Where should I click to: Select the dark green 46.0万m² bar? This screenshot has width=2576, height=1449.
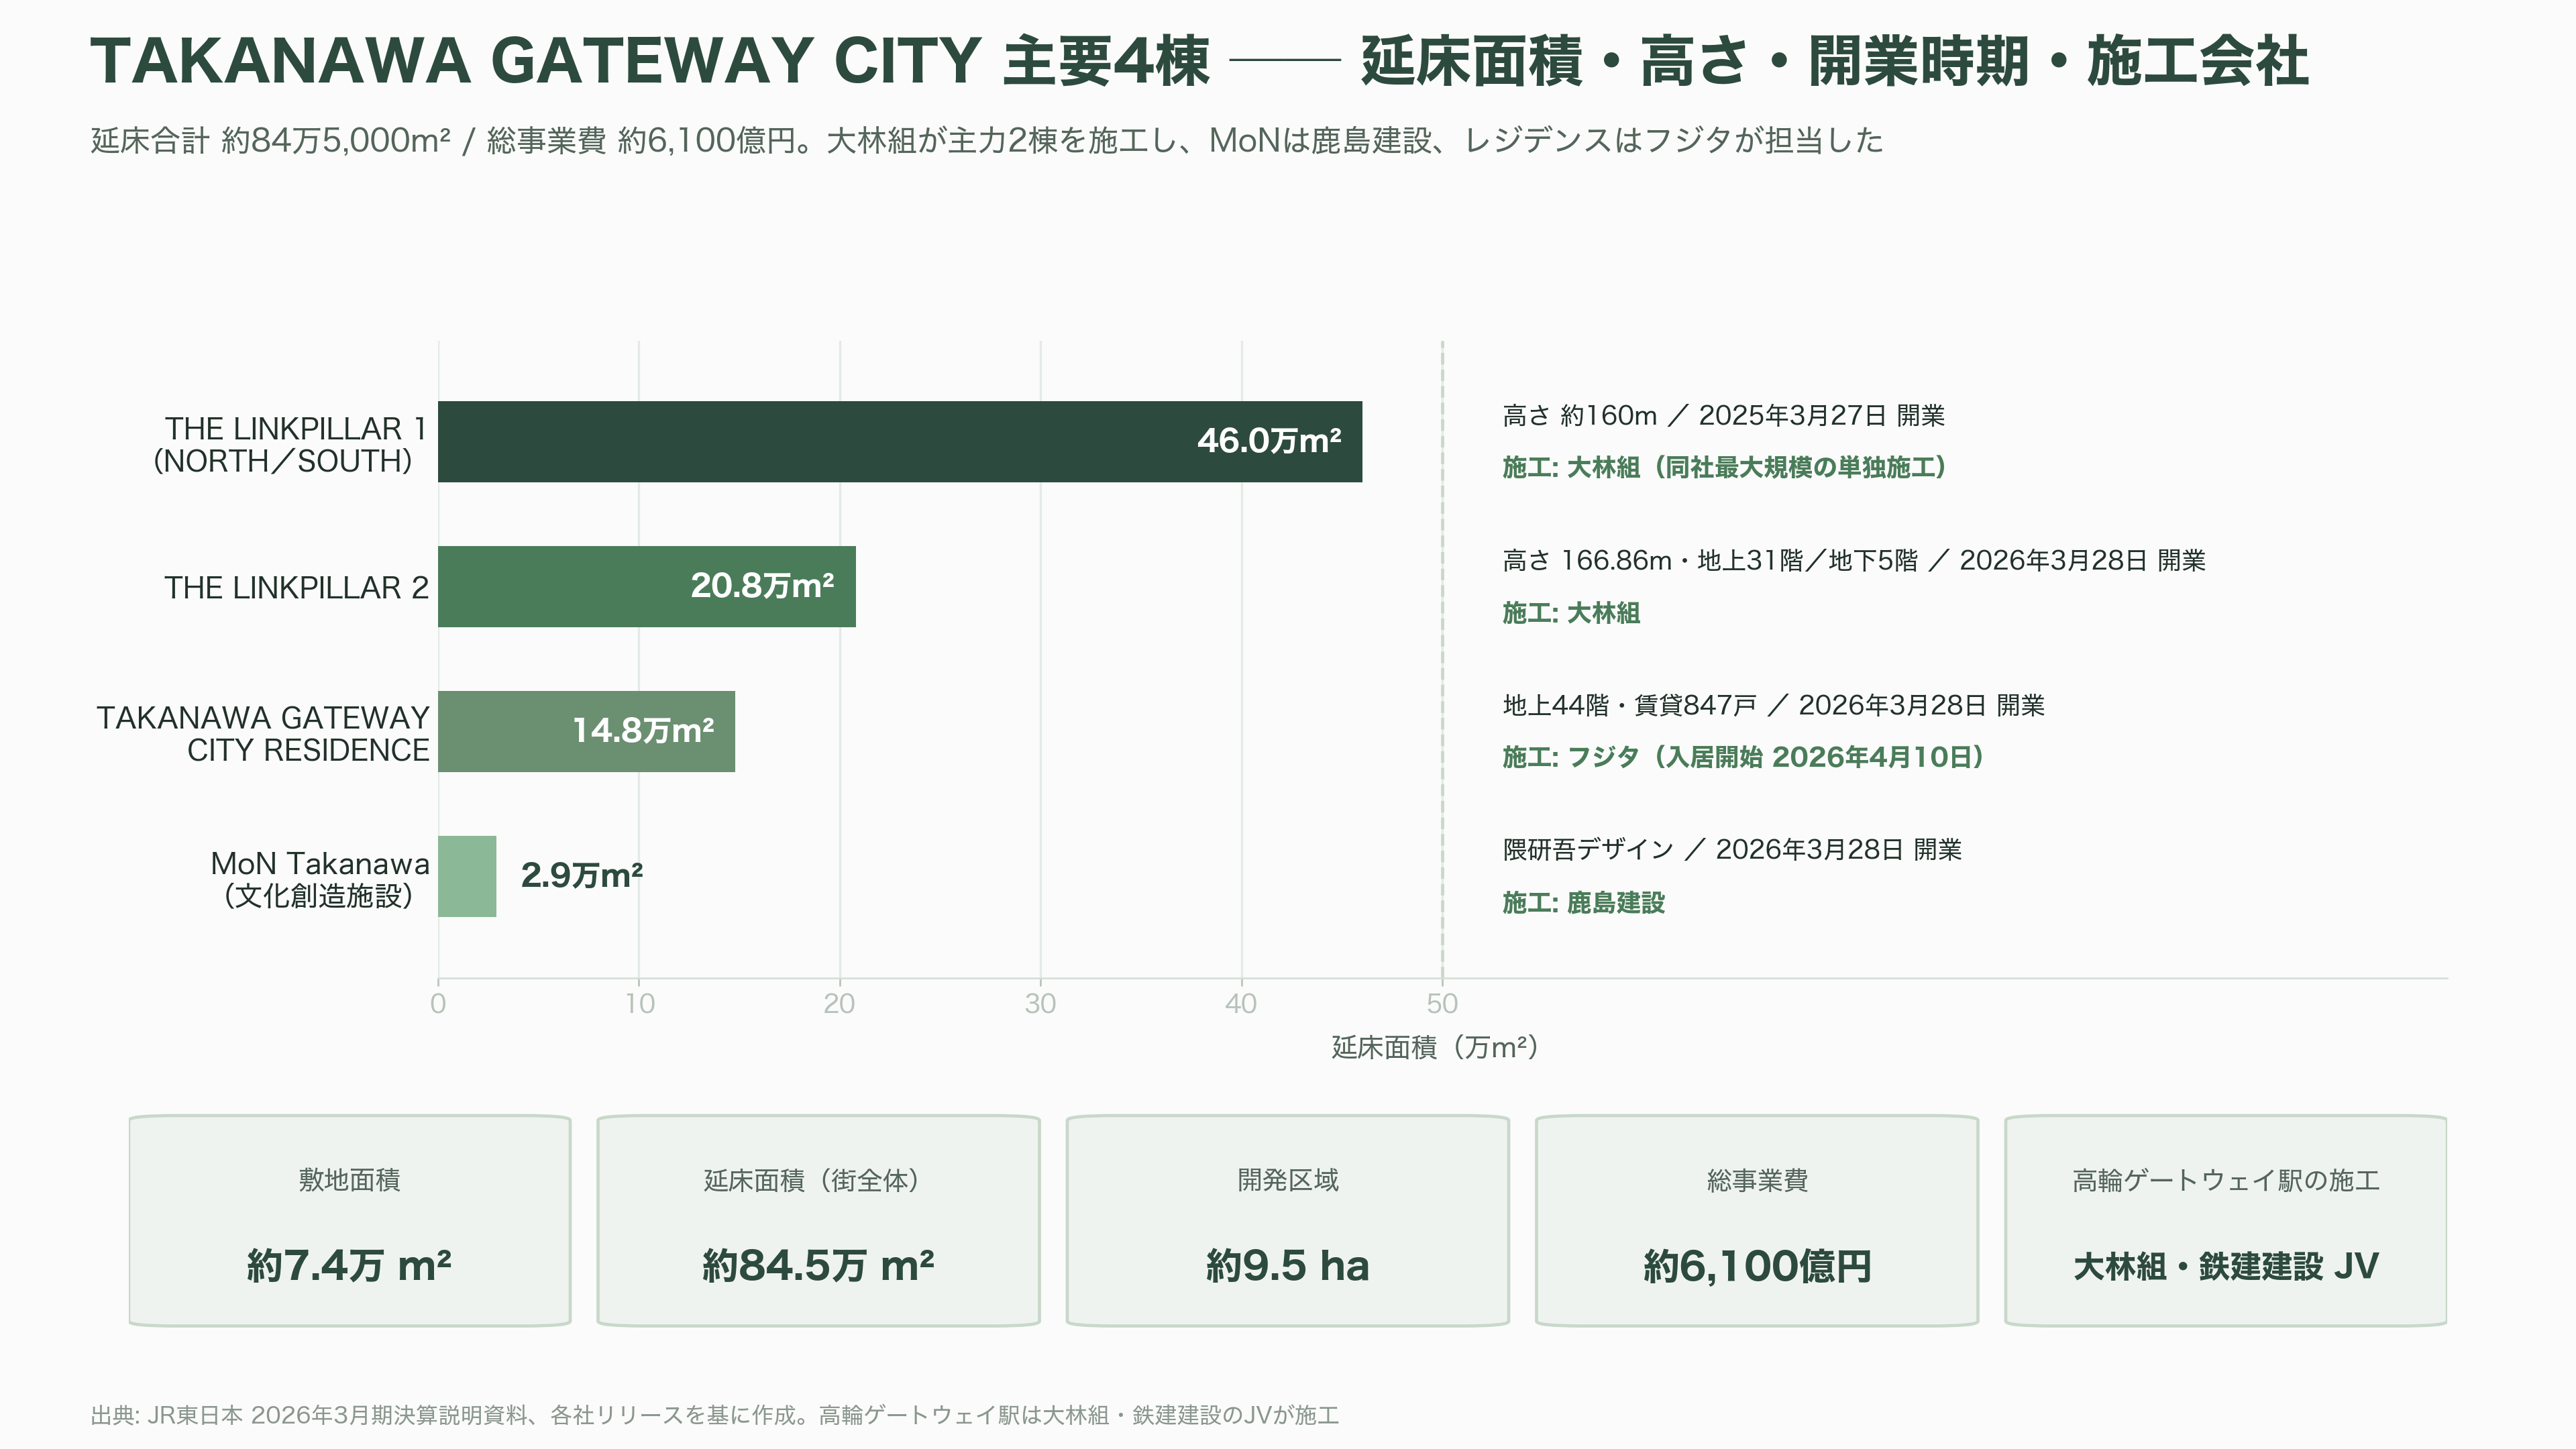[900, 441]
